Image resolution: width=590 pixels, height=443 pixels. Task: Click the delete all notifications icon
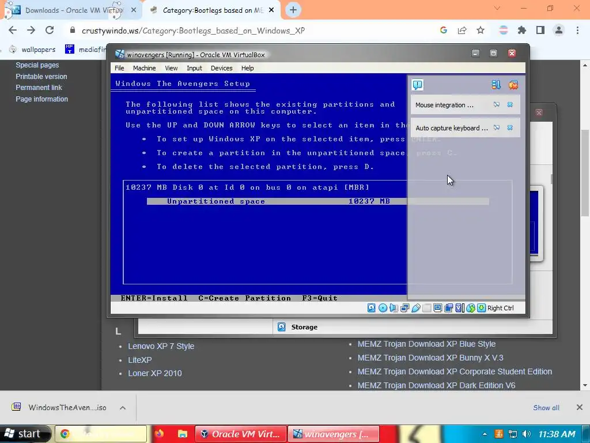click(x=513, y=85)
